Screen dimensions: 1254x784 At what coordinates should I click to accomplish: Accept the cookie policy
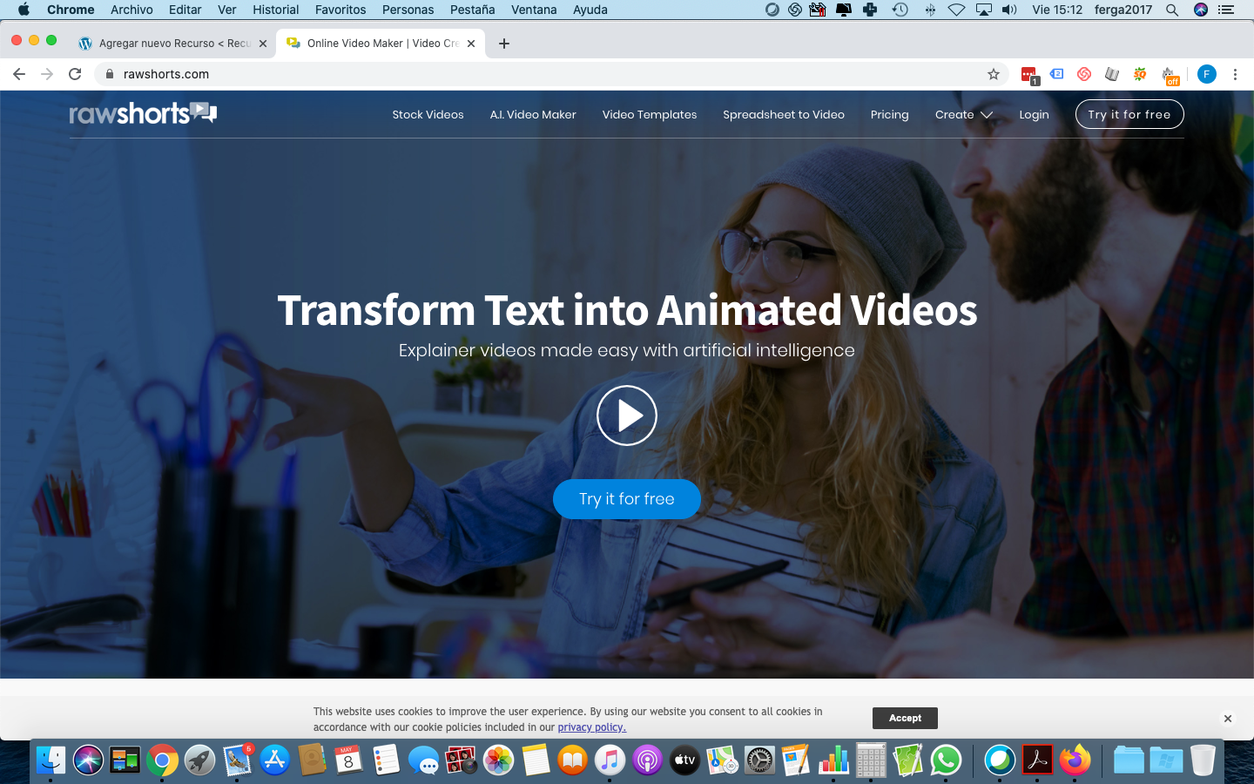pyautogui.click(x=905, y=718)
